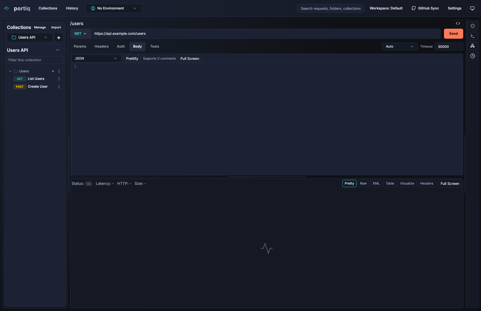
Task: Click the orange Send button
Action: (453, 34)
